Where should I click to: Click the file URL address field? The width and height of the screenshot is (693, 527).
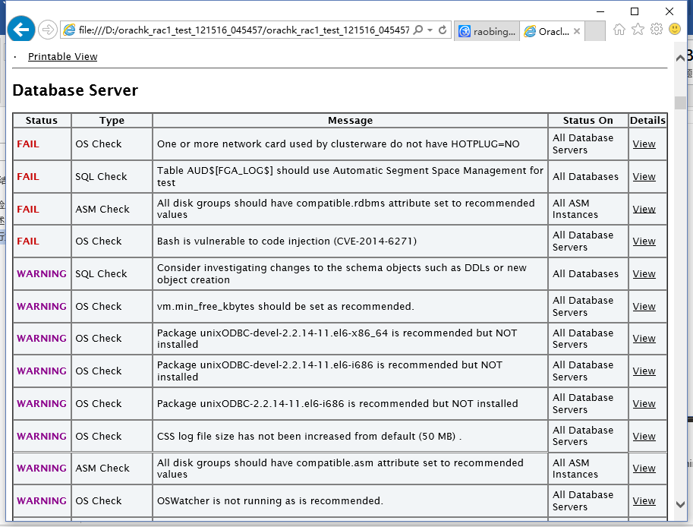click(244, 30)
